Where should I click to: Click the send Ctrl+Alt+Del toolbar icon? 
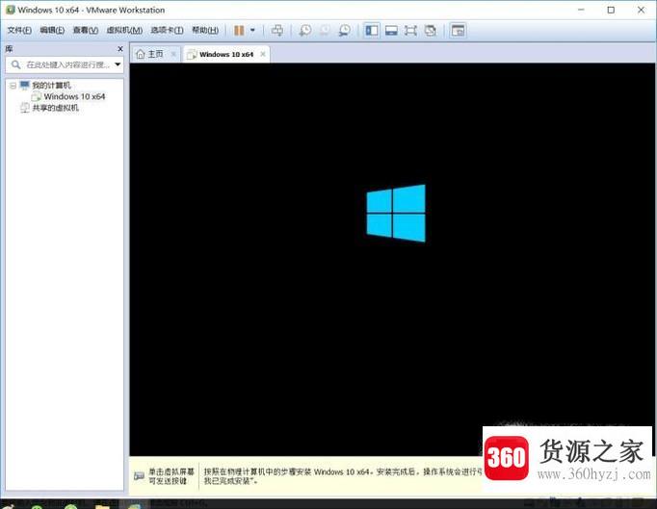(x=277, y=30)
